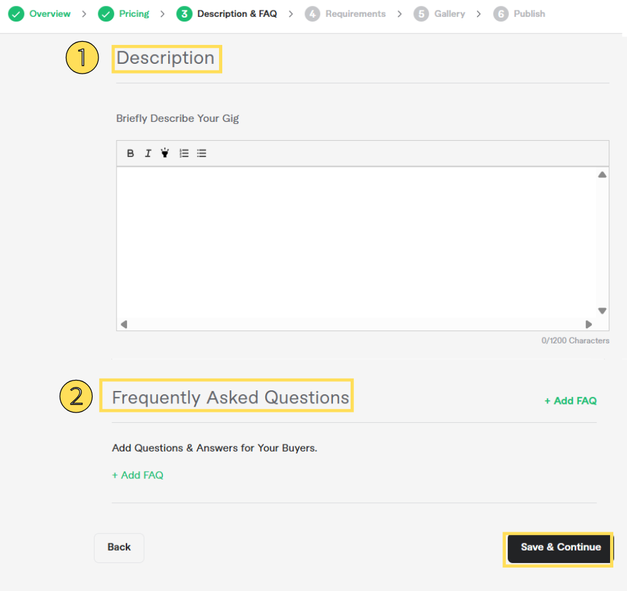This screenshot has width=627, height=591.
Task: Click the green Overview checkmark icon
Action: click(16, 14)
